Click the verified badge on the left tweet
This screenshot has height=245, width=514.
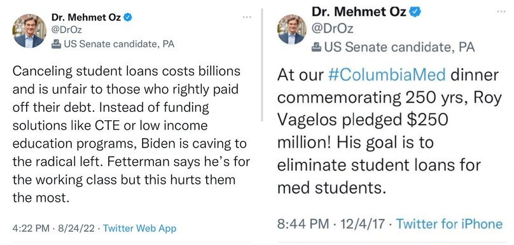click(x=128, y=18)
